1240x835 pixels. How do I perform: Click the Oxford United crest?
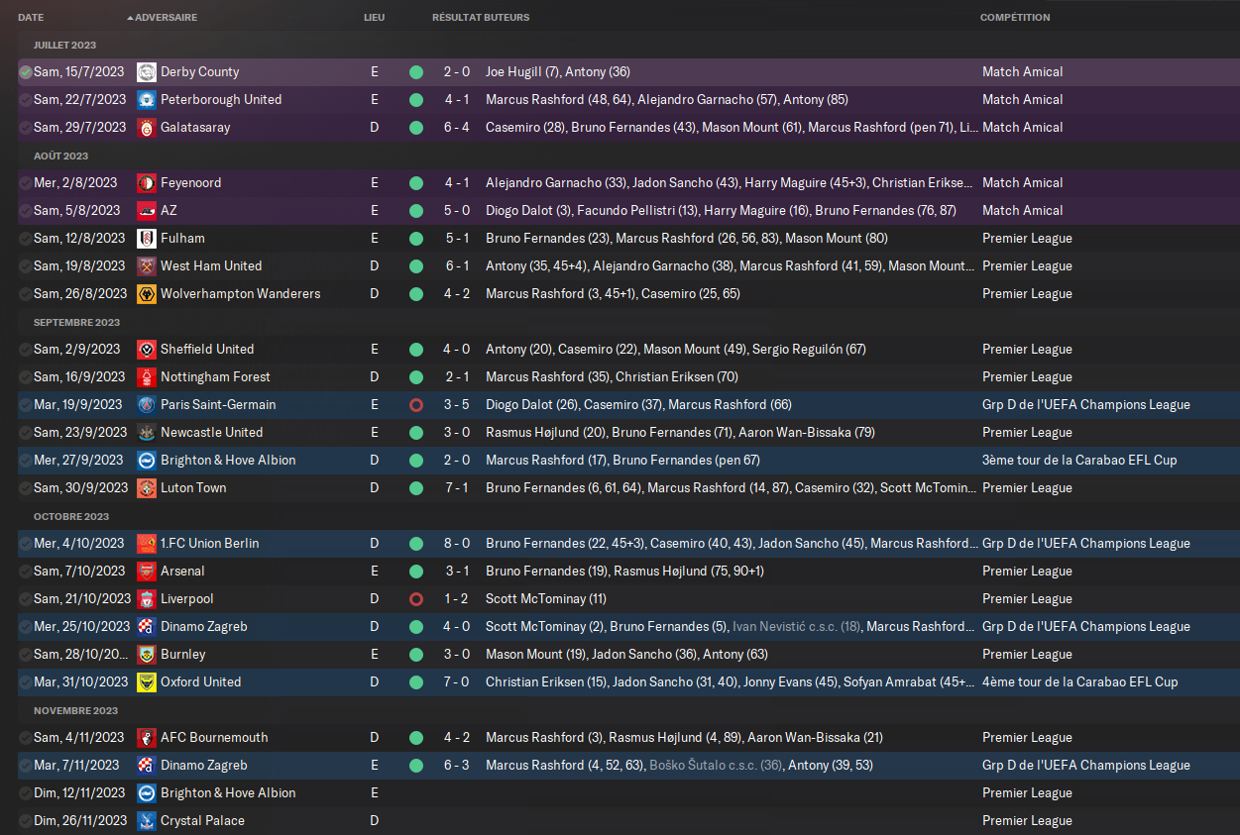pos(147,682)
